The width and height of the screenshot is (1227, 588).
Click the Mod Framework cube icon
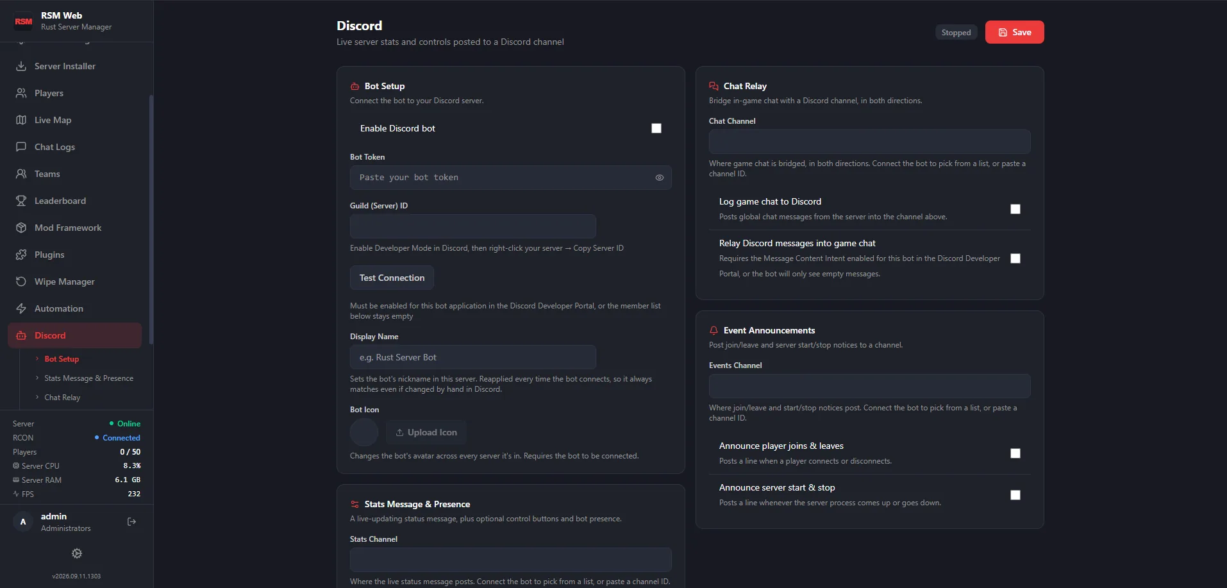[21, 228]
